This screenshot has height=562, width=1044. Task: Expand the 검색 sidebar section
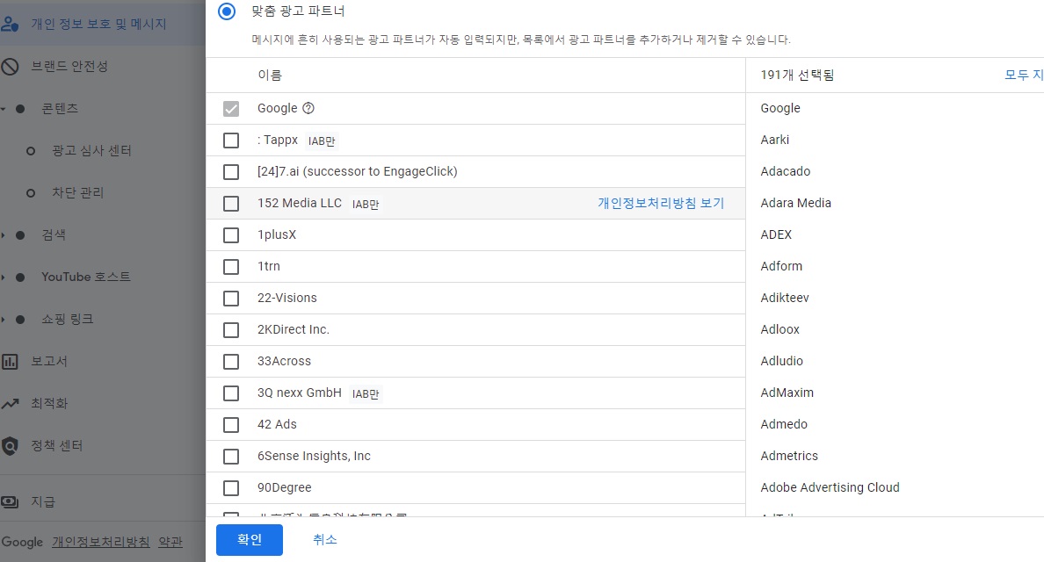4,234
